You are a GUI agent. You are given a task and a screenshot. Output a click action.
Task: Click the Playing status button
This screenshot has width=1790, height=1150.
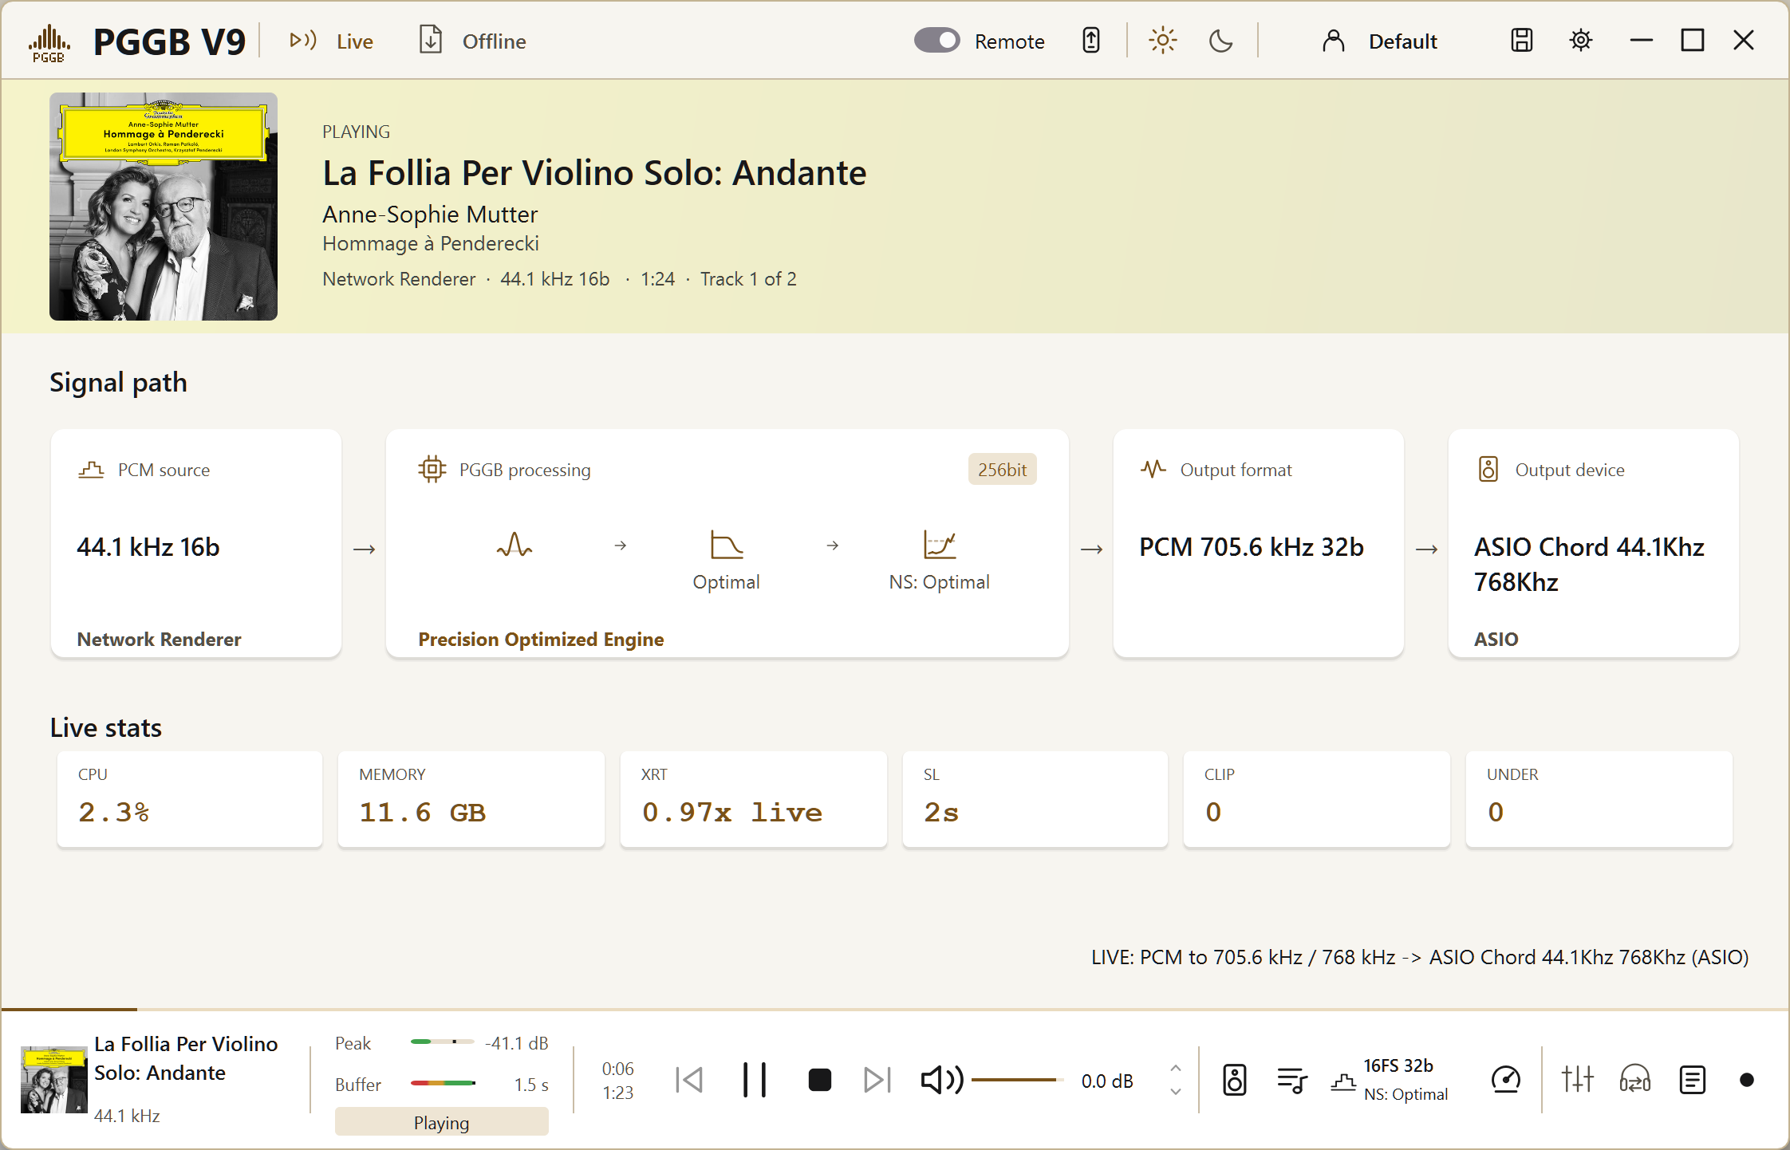coord(442,1122)
